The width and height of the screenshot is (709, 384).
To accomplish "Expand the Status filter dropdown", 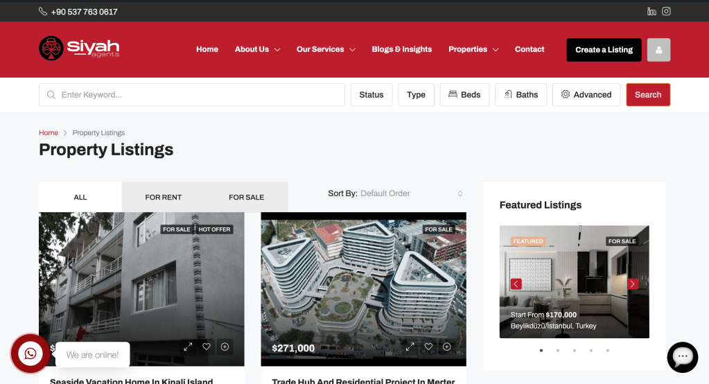I will click(x=371, y=95).
